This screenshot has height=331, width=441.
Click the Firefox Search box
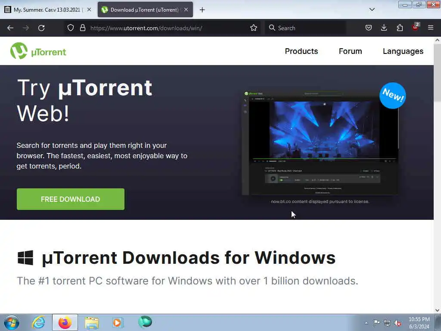pyautogui.click(x=305, y=28)
